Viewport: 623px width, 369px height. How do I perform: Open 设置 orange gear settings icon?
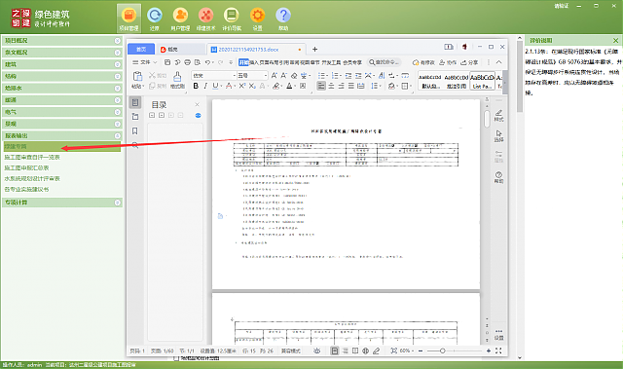point(257,18)
